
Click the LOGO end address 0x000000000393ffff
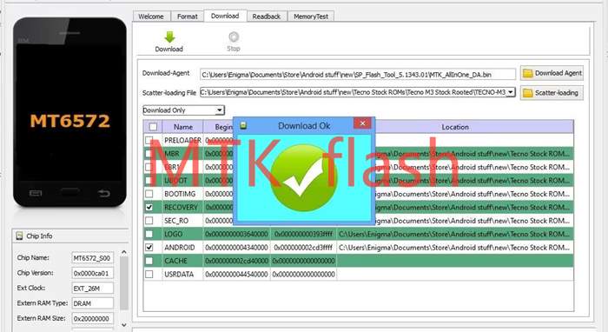pyautogui.click(x=304, y=234)
